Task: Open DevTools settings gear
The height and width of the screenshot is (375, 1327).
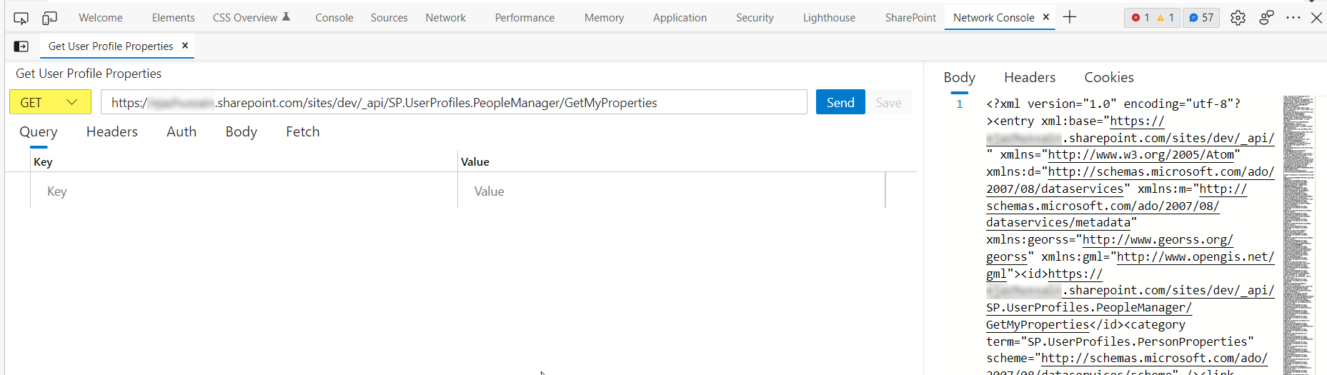Action: (x=1238, y=18)
